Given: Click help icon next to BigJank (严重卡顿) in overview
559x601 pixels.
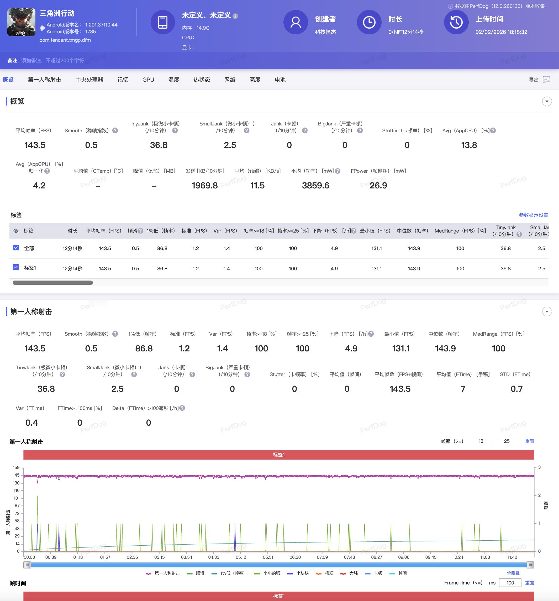Looking at the screenshot, I should point(360,131).
